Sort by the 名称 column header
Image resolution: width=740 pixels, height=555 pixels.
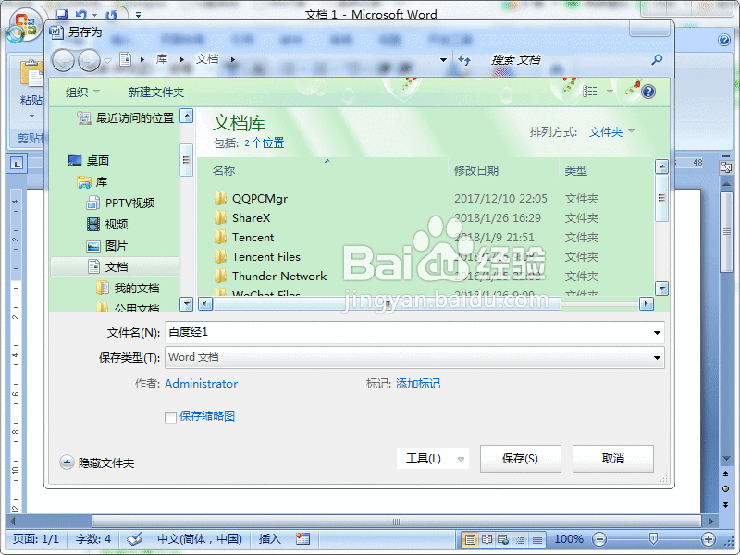[x=224, y=170]
